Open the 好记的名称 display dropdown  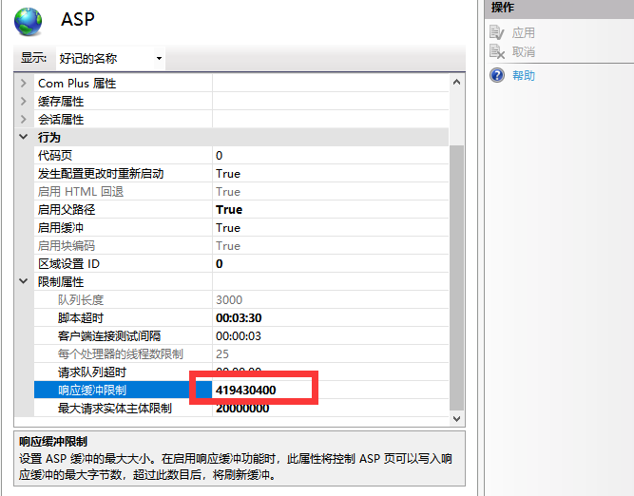[110, 58]
